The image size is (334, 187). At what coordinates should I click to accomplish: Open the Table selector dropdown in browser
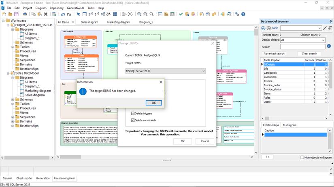coord(301,28)
